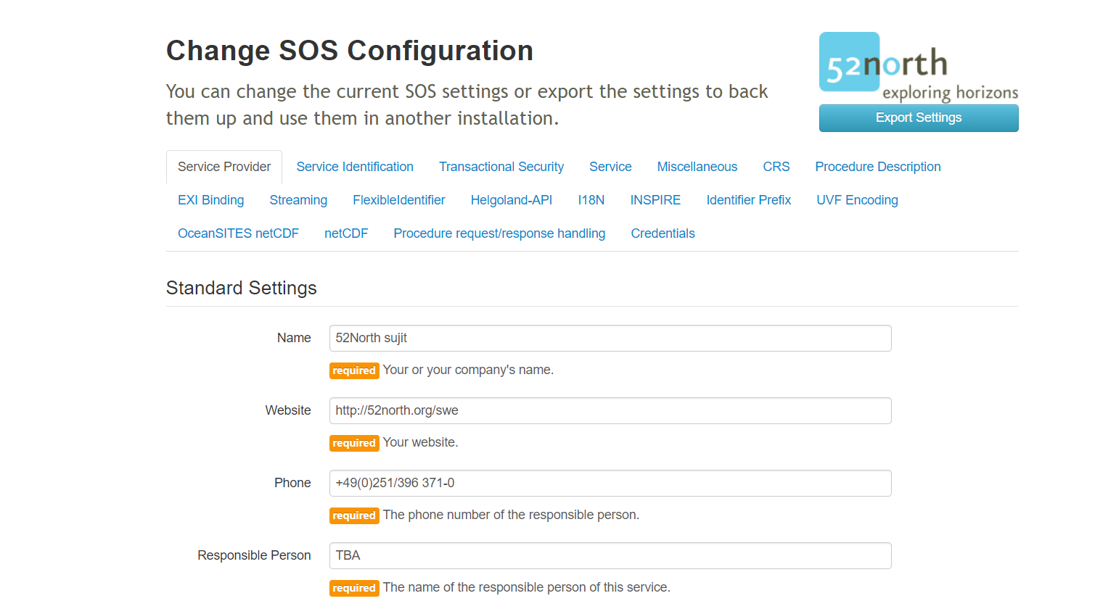Select the Service Provider tab
Viewport: 1095px width, 609px height.
click(224, 167)
